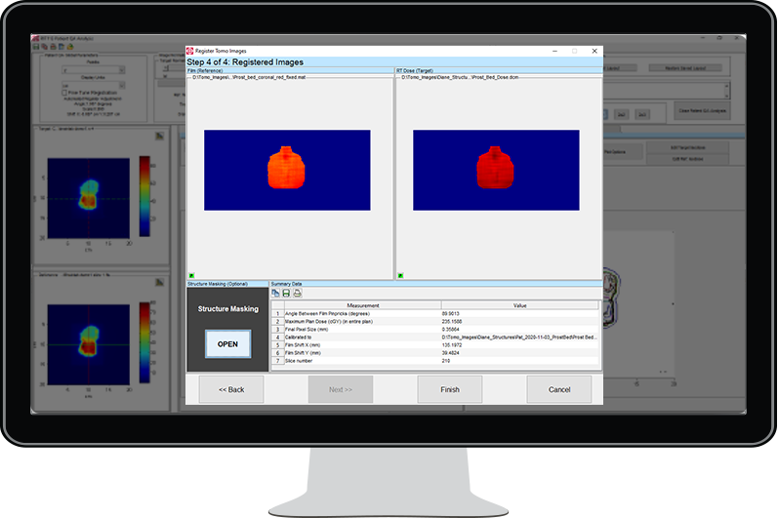Go back with the << Back button
The image size is (778, 518).
click(x=231, y=389)
